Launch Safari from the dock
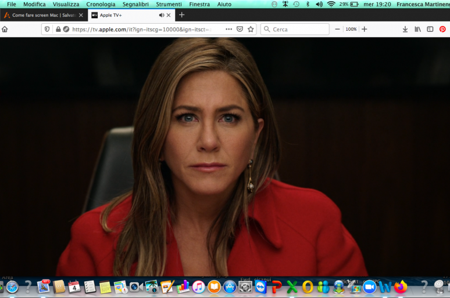Viewport: 450px width, 298px height. (x=12, y=287)
